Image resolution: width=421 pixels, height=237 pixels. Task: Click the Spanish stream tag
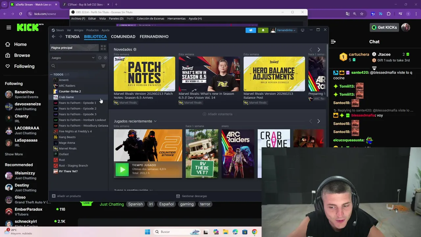(x=136, y=204)
